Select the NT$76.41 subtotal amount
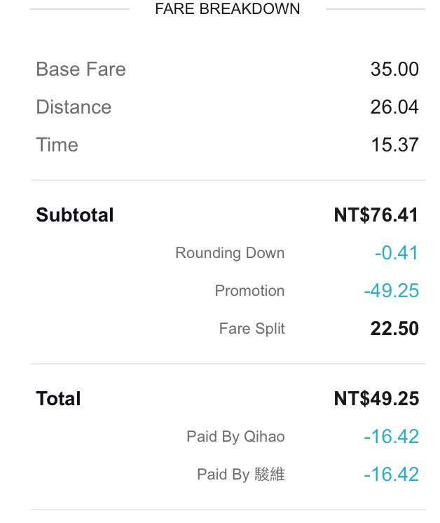The height and width of the screenshot is (523, 440). (x=376, y=215)
